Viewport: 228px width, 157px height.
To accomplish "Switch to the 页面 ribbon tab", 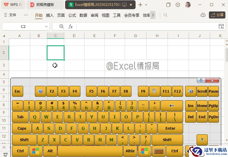I will [61, 15].
